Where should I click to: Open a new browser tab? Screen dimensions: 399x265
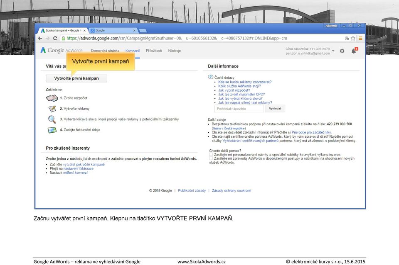click(x=143, y=31)
